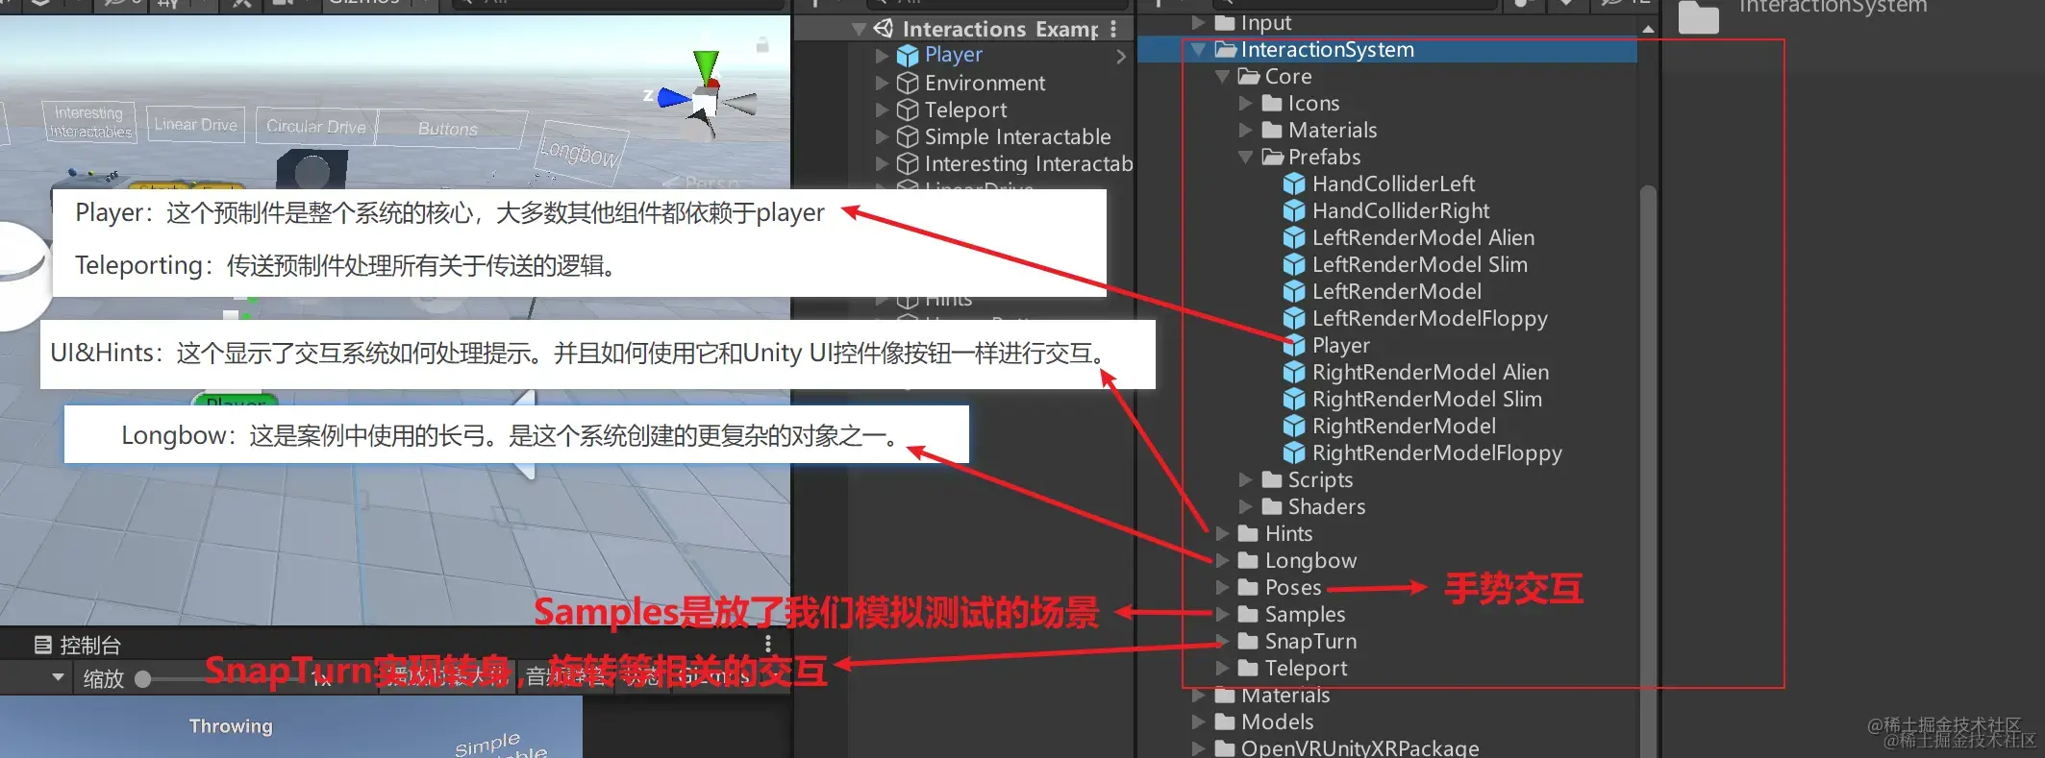Click the green Y axis of scene gizmo

pyautogui.click(x=707, y=65)
